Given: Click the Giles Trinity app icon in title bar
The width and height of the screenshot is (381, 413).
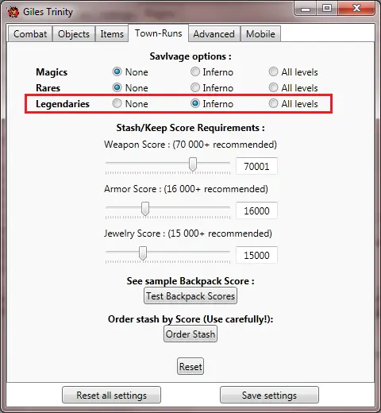Looking at the screenshot, I should (x=13, y=12).
